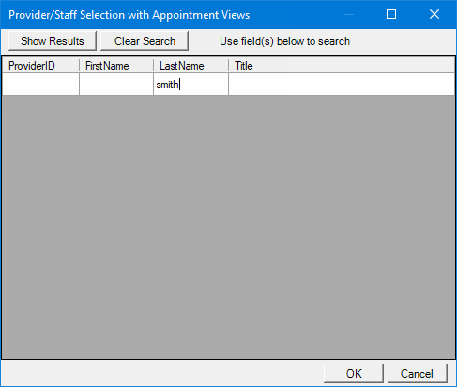The image size is (457, 387).
Task: Focus the Title search field
Action: click(342, 85)
